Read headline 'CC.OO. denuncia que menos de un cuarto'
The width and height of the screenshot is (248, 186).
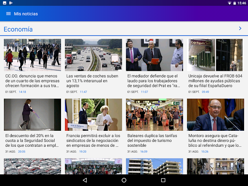click(32, 81)
